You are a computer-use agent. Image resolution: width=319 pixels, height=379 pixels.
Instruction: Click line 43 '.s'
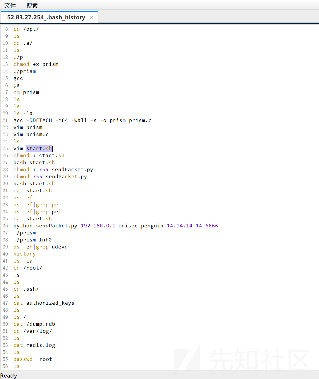tap(16, 275)
